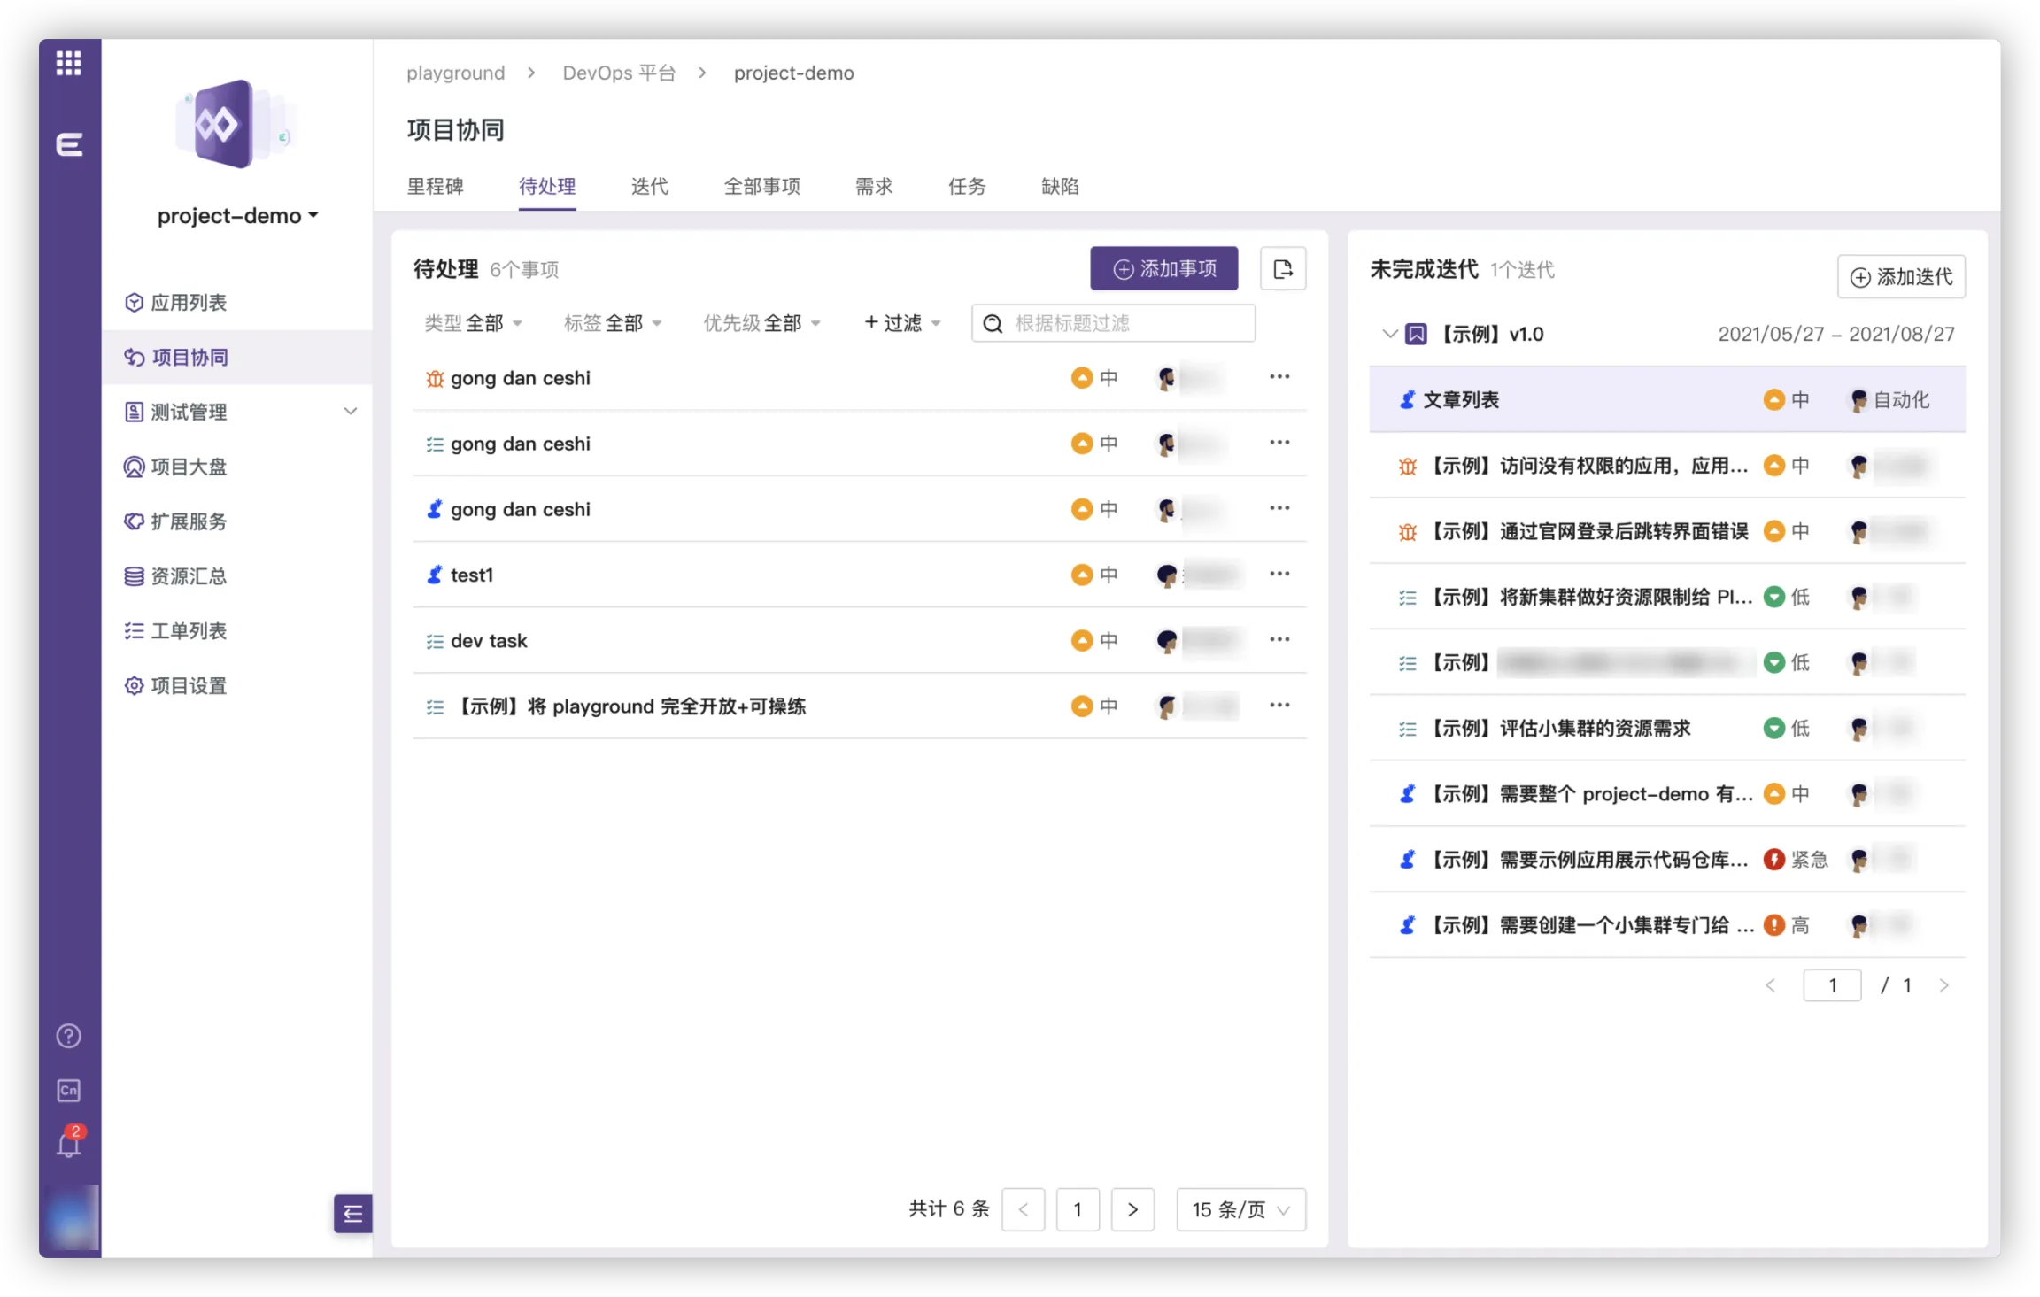Click the export icon beside 添加事项
The width and height of the screenshot is (2040, 1297).
1282,269
